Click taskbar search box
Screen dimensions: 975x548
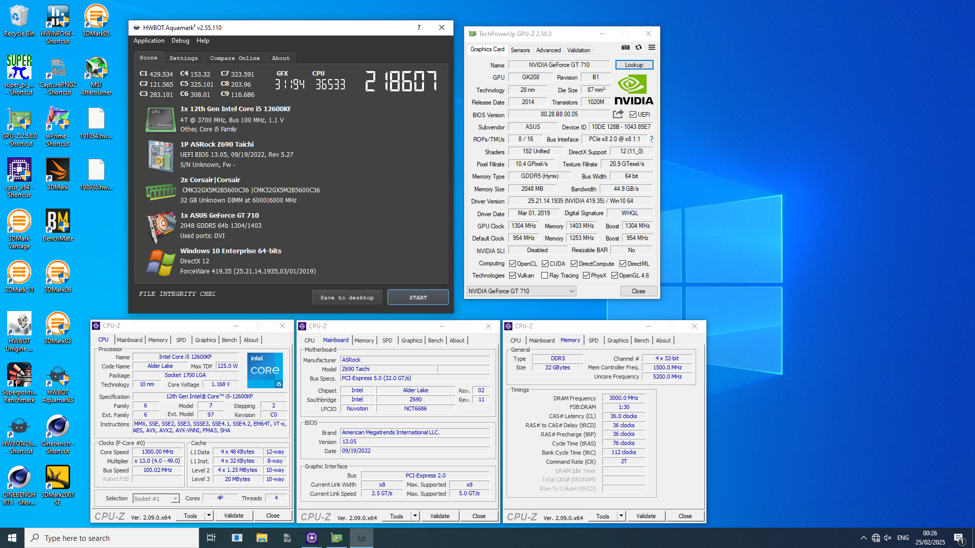[112, 538]
